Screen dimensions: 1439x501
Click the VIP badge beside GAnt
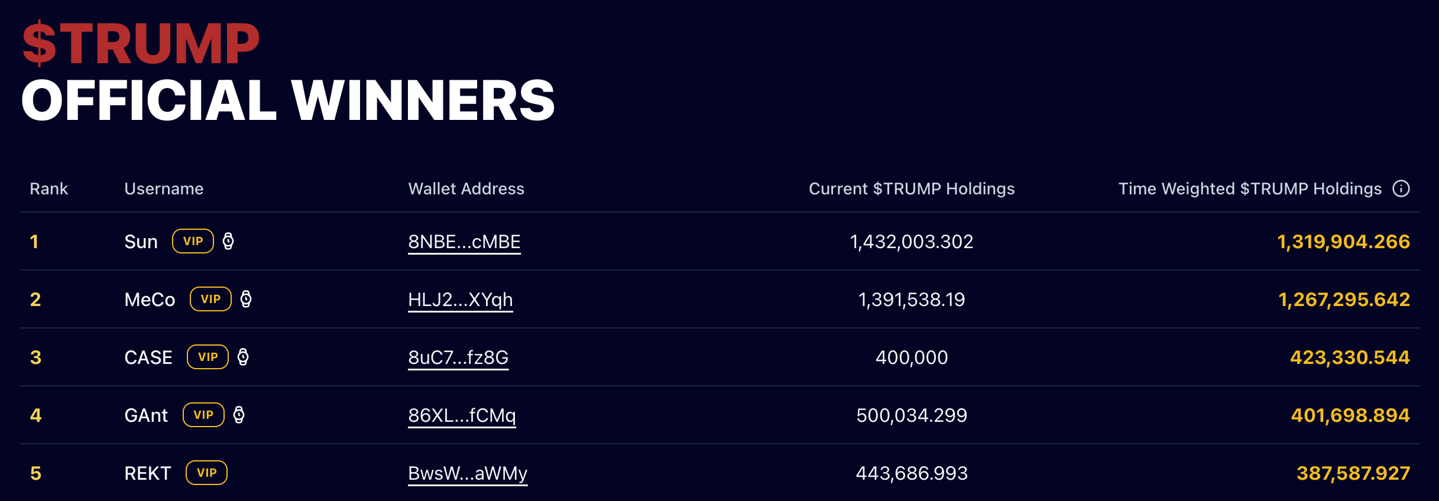pos(203,415)
